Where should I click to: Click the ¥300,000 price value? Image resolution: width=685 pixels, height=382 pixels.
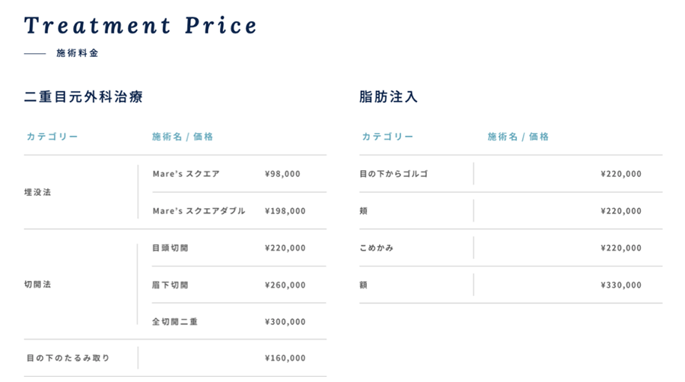click(x=285, y=321)
